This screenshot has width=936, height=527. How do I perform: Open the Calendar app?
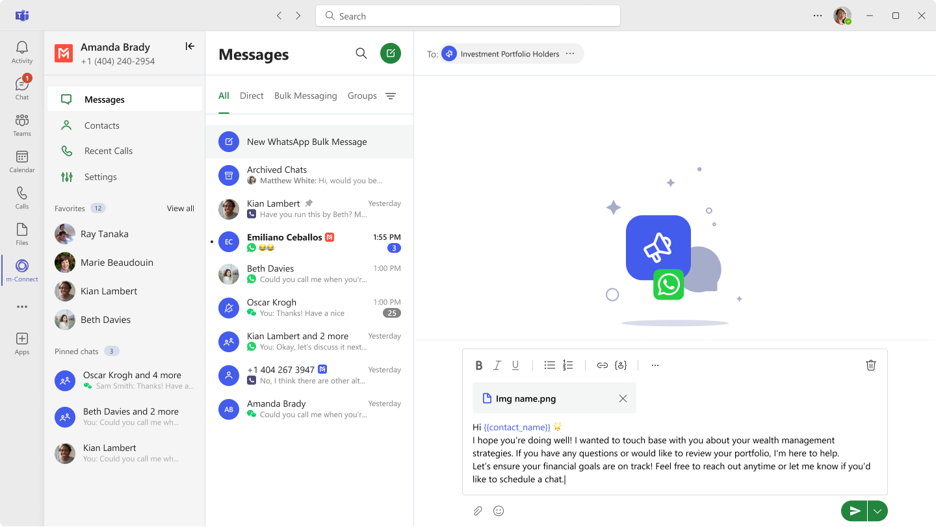pos(22,161)
